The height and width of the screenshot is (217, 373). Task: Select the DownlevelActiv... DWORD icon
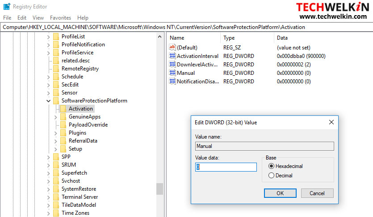pos(172,64)
